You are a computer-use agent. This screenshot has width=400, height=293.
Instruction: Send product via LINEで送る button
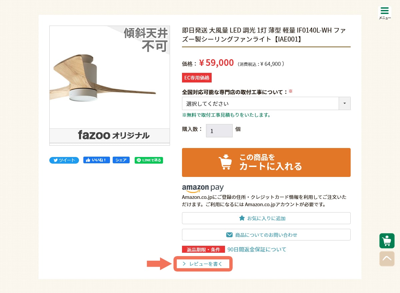point(149,160)
